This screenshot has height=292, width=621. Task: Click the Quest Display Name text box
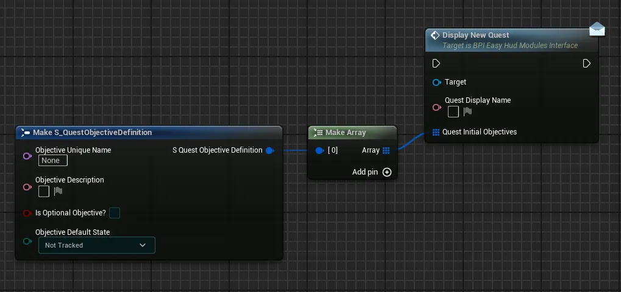453,112
